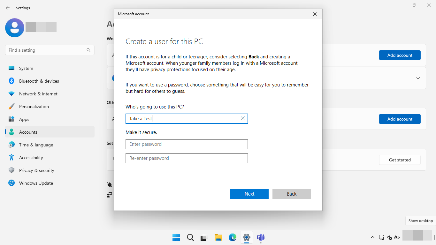Launch Microsoft Edge from the taskbar
This screenshot has height=245, width=436.
click(x=232, y=237)
